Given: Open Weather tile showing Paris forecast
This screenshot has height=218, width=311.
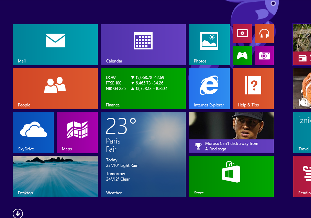Looking at the screenshot, I should (143, 154).
